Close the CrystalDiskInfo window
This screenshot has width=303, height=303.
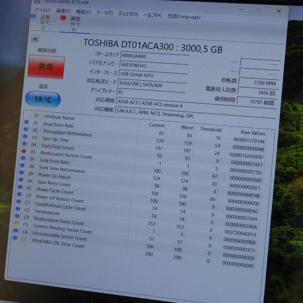[x=279, y=11]
